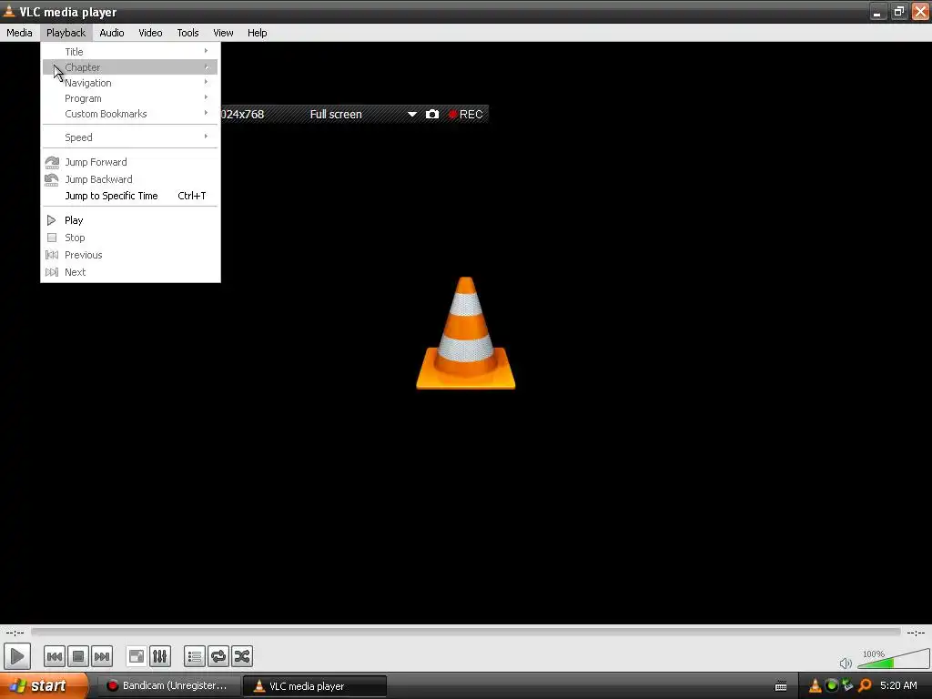
Task: Choose Jump to Specific Time
Action: coord(130,196)
